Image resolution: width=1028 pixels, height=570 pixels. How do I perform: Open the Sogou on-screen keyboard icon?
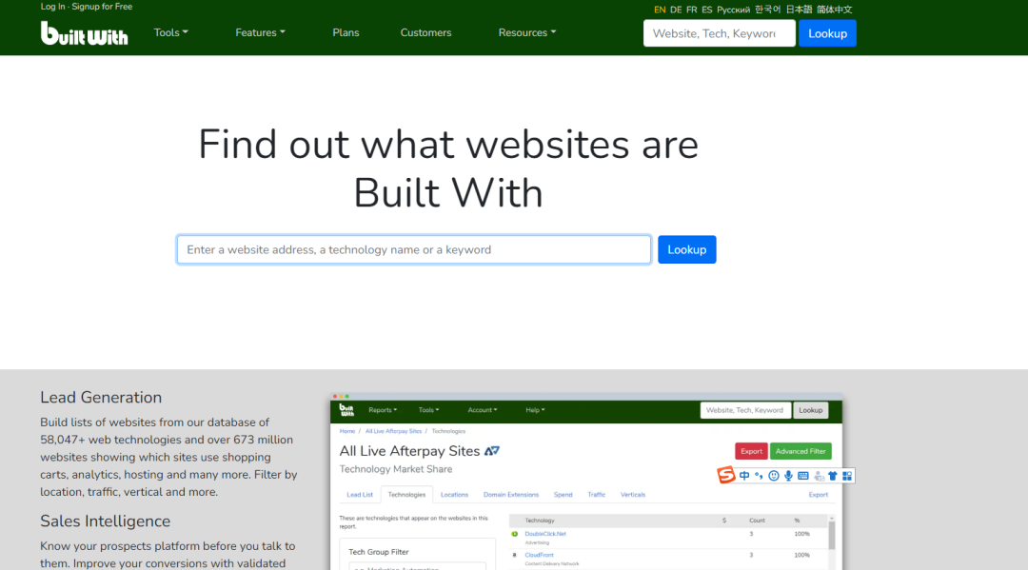pos(802,475)
